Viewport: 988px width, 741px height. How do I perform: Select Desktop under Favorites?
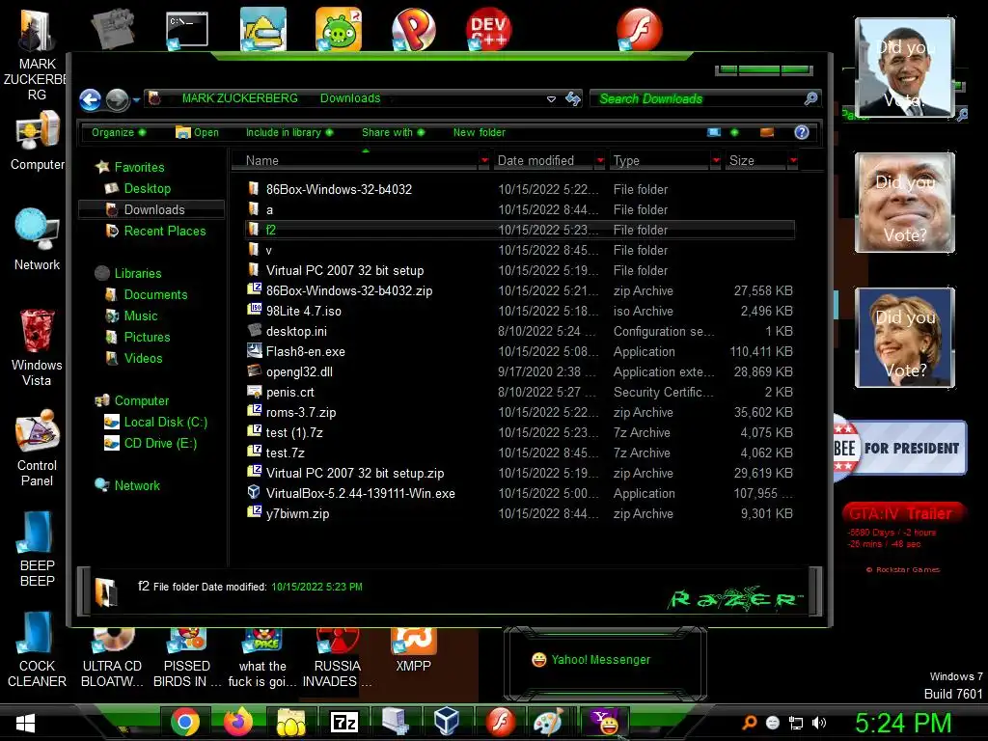pos(147,188)
